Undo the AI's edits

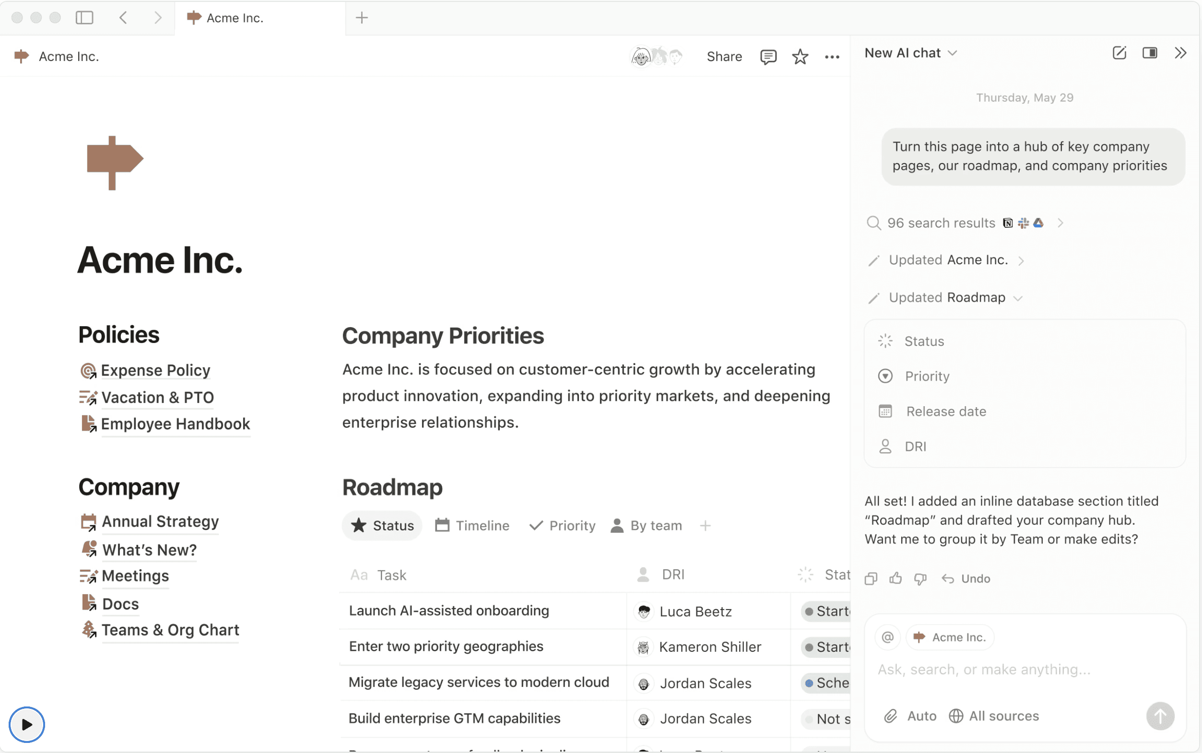966,578
